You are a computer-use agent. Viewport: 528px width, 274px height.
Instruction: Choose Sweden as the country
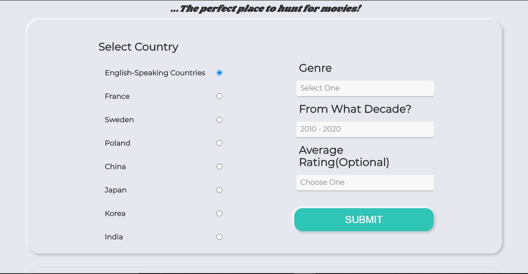[x=220, y=120]
